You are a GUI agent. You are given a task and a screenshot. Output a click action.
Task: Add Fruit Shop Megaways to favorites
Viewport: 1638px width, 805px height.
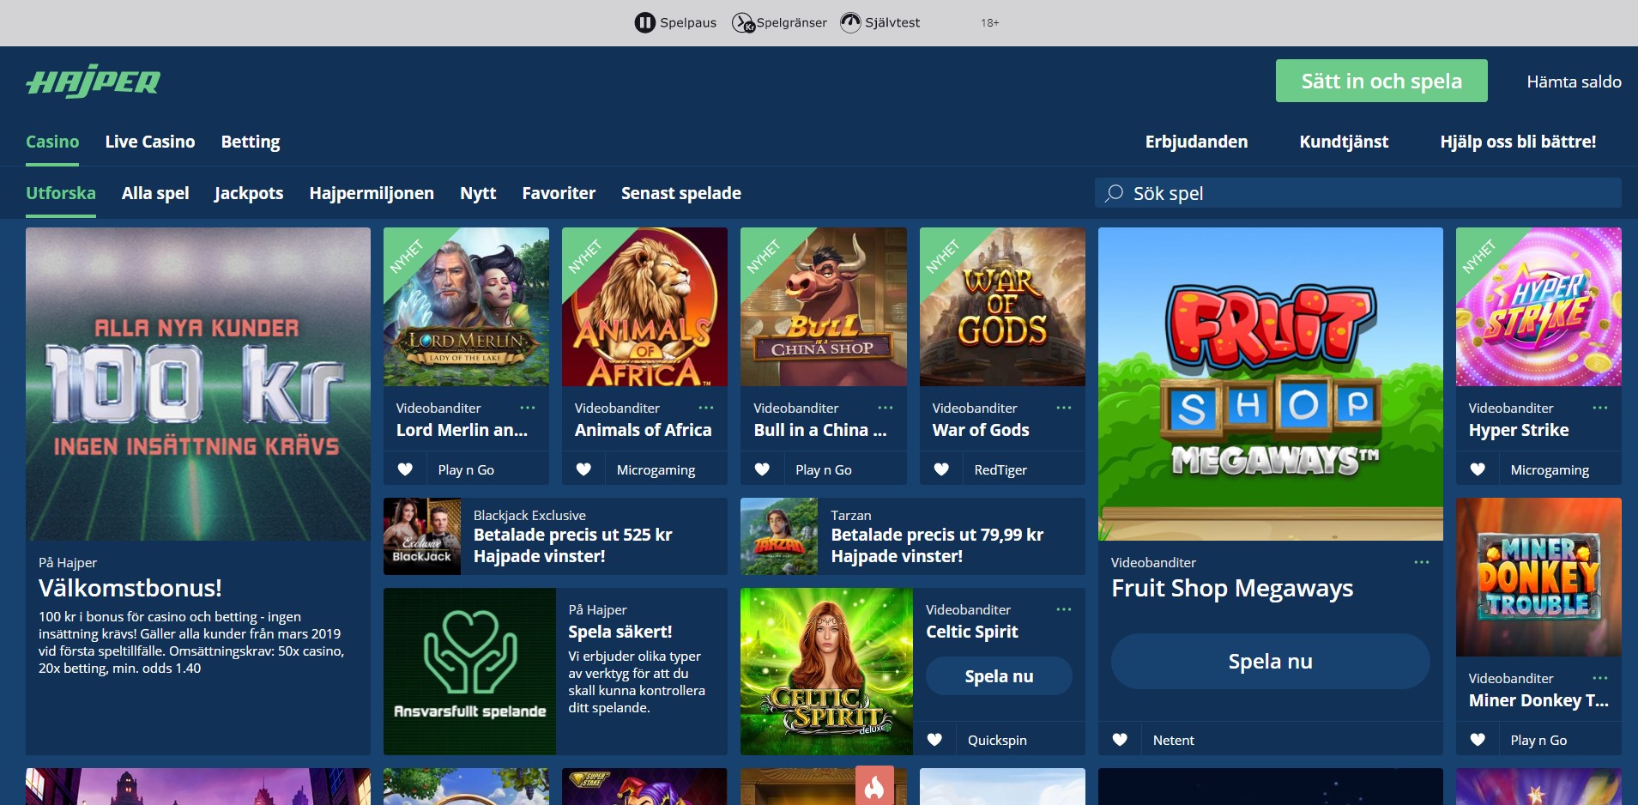click(x=1120, y=740)
